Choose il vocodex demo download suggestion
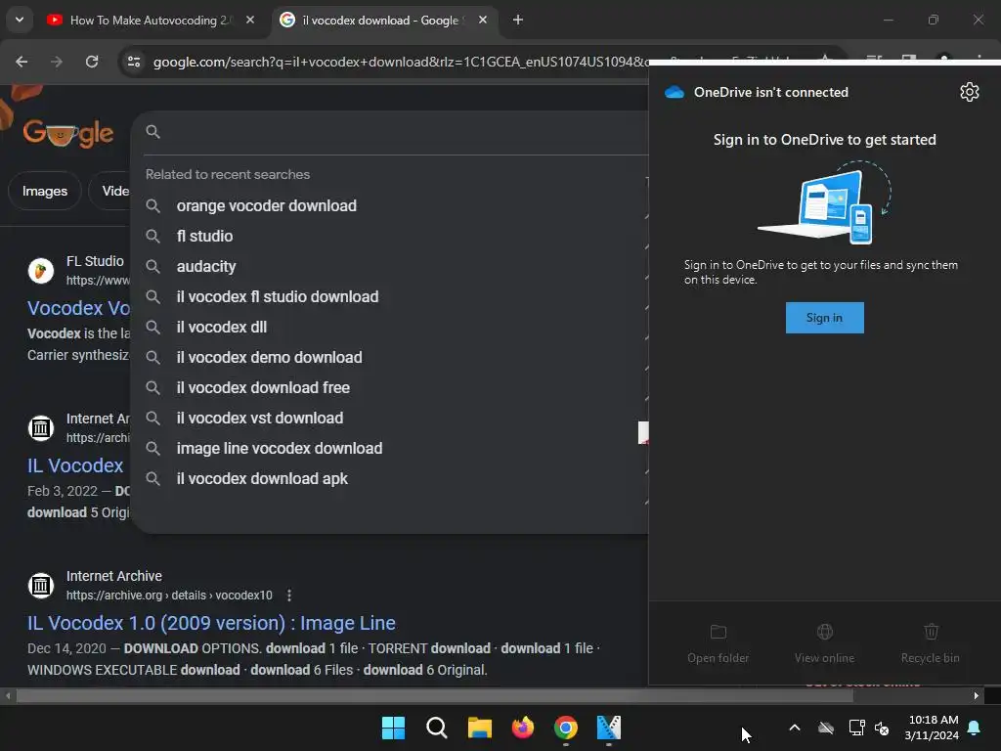This screenshot has width=1001, height=751. (x=269, y=358)
